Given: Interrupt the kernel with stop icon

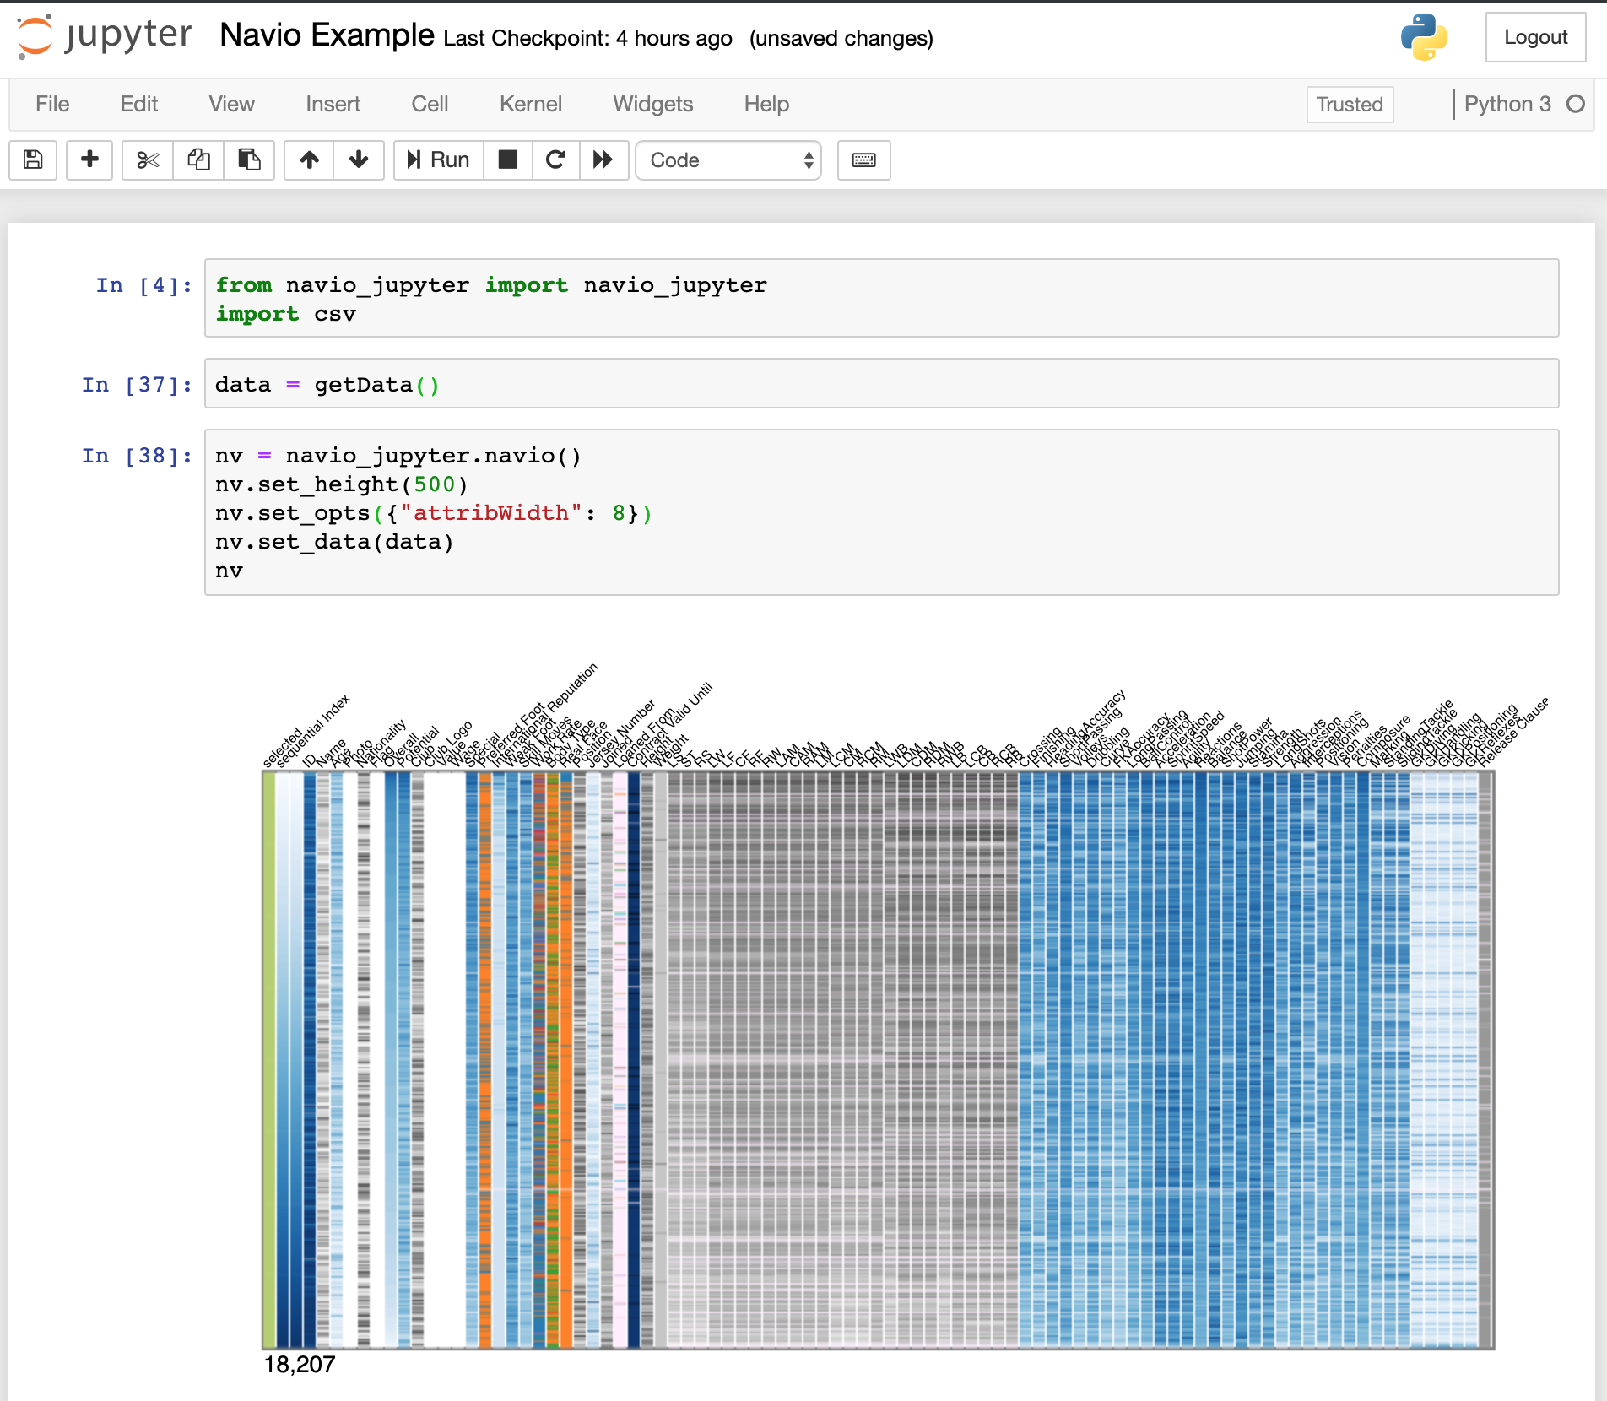Looking at the screenshot, I should click(508, 160).
